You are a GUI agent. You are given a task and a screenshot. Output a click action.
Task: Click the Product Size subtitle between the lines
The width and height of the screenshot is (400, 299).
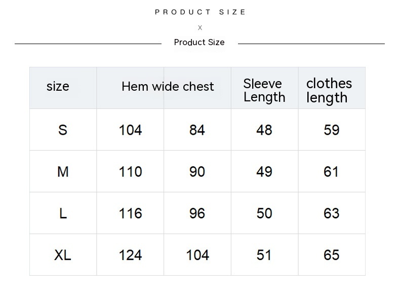[199, 43]
